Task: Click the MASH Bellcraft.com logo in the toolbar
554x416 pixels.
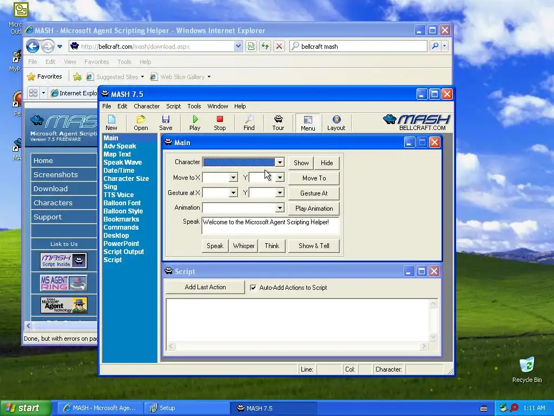Action: (x=417, y=122)
